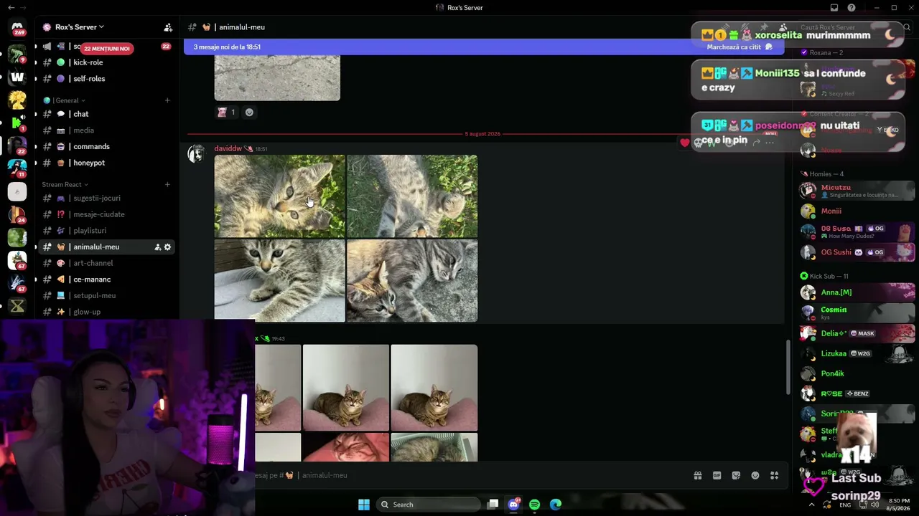919x516 pixels.
Task: Open Microsoft Edge from the taskbar
Action: (555, 505)
